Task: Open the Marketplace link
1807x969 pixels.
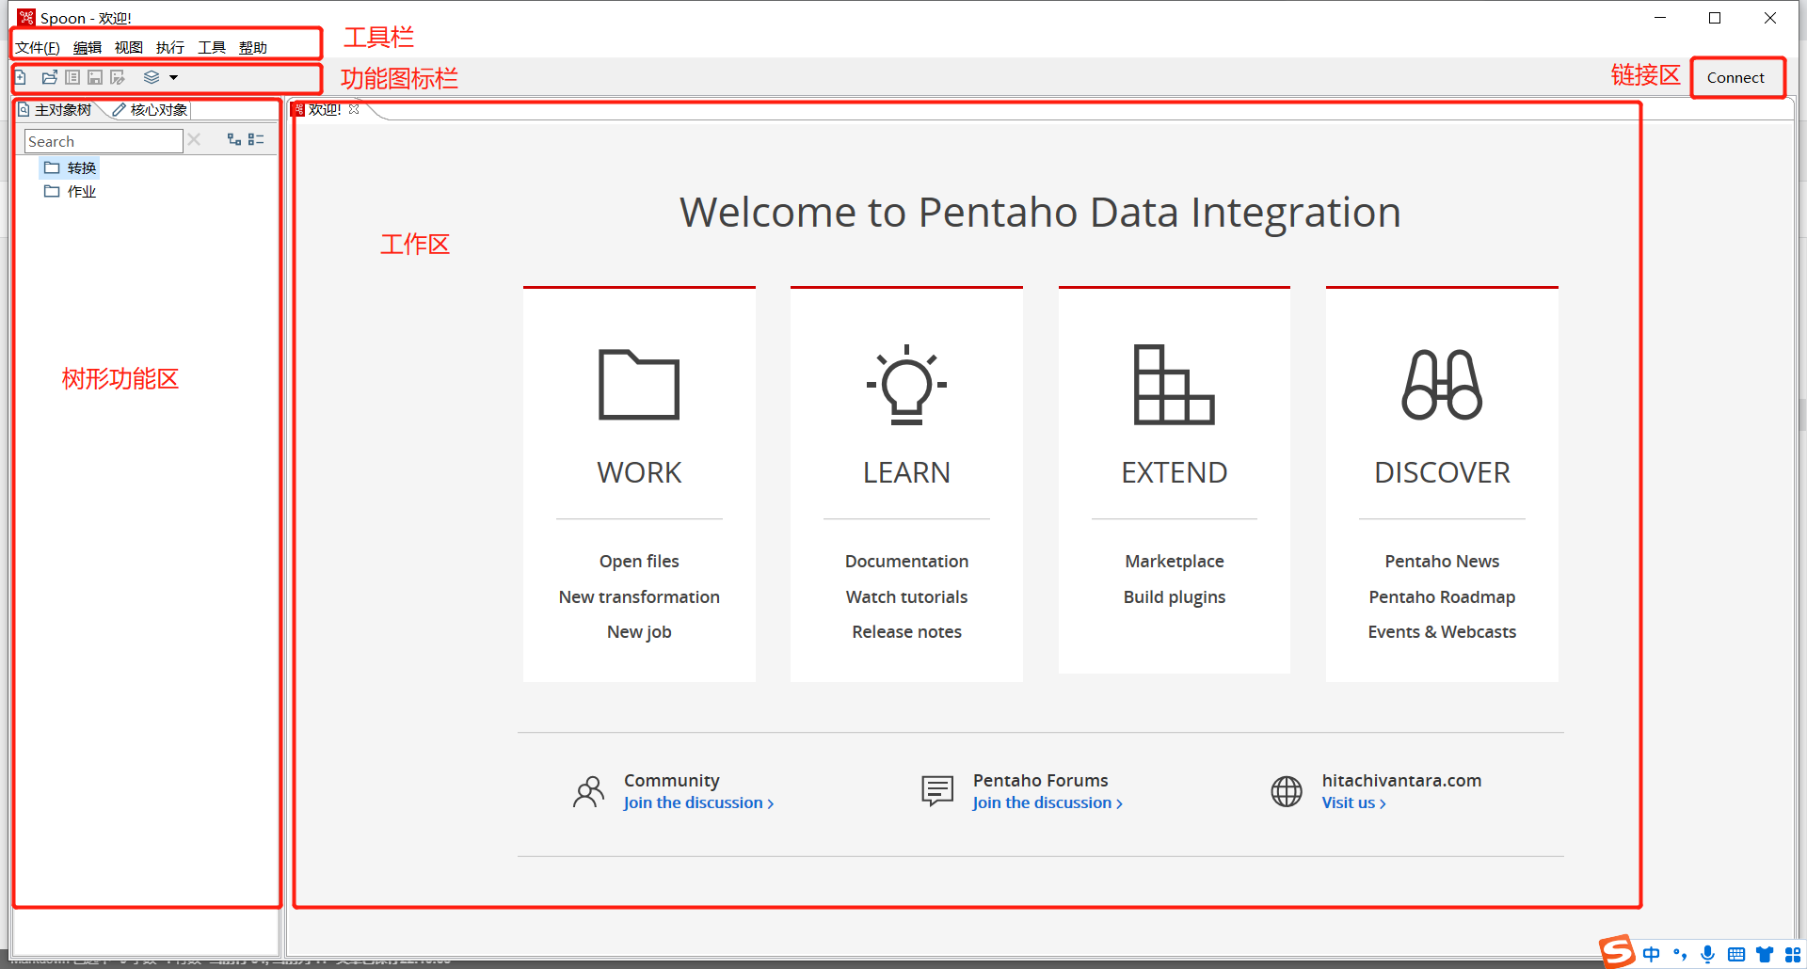Action: coord(1174,562)
